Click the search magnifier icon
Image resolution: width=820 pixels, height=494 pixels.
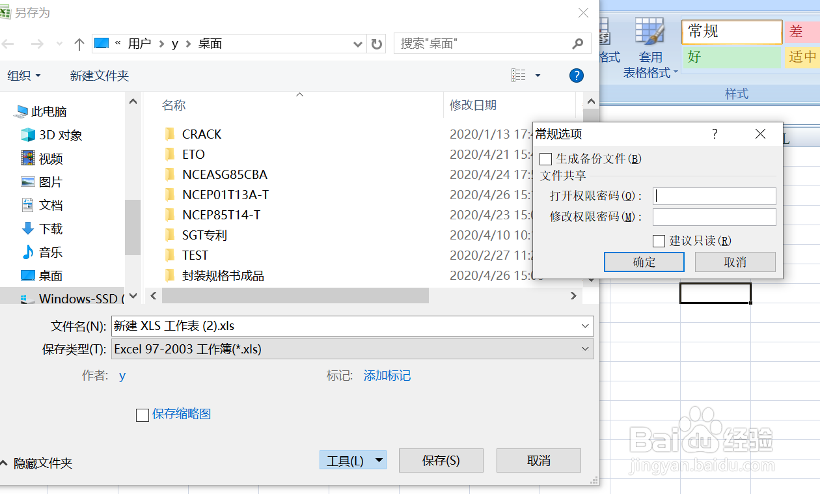[576, 43]
